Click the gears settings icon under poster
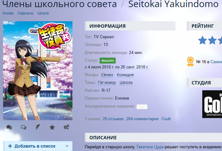Image resolution: width=222 pixels, height=151 pixels. (66, 127)
